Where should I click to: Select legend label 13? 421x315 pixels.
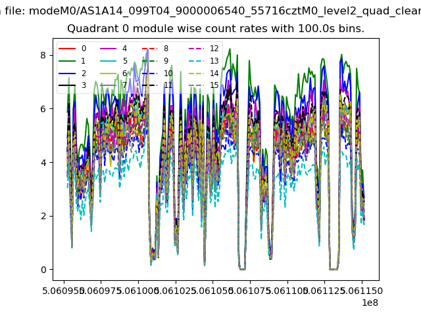click(x=214, y=61)
